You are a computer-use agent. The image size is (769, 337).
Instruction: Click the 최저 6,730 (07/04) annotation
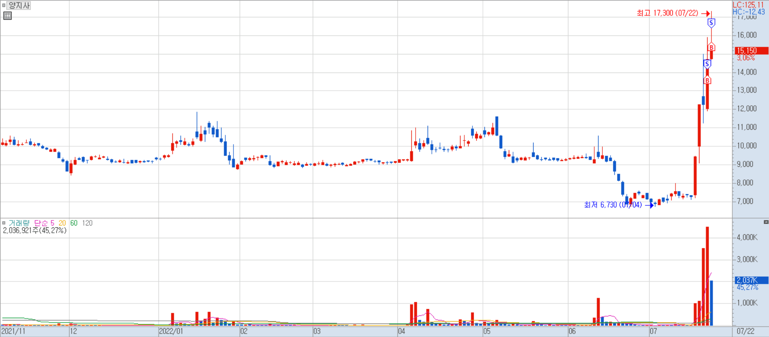[x=613, y=205]
